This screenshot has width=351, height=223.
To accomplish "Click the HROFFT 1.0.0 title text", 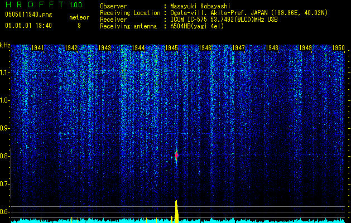I will (x=44, y=4).
